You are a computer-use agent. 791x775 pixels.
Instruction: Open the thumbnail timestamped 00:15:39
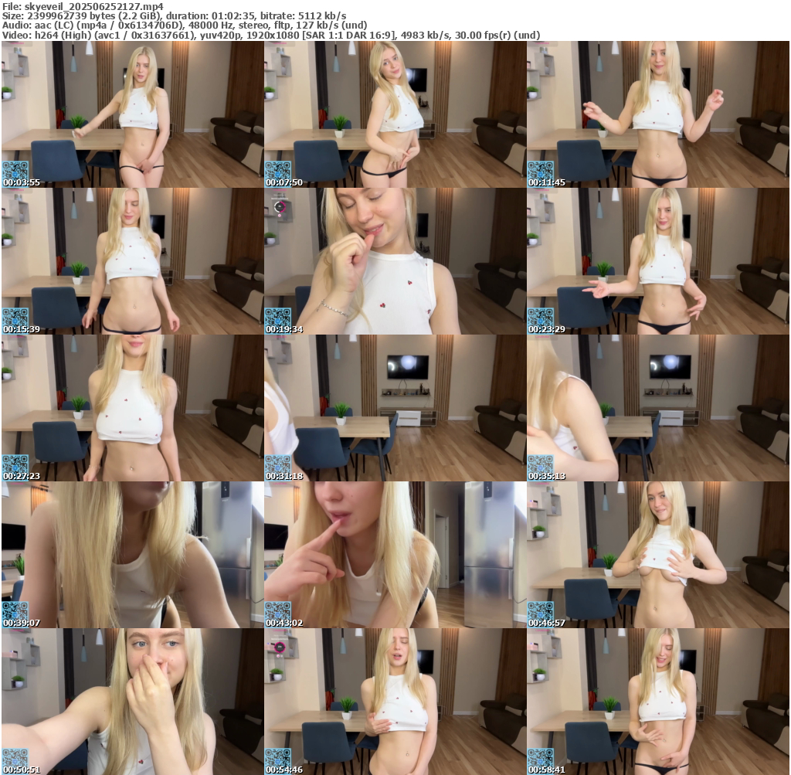pos(132,260)
